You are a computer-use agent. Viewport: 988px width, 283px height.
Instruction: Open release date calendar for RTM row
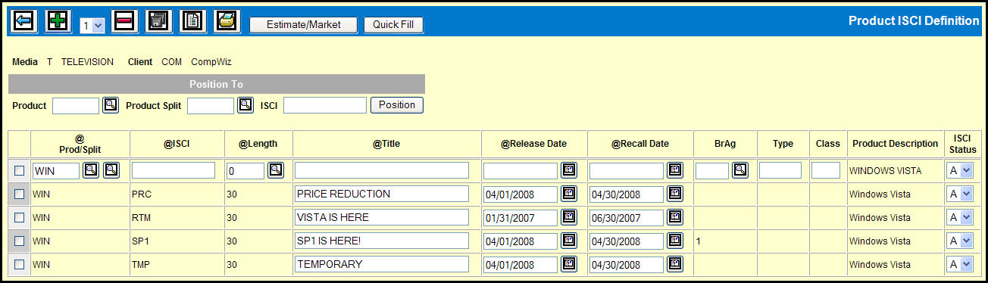569,217
